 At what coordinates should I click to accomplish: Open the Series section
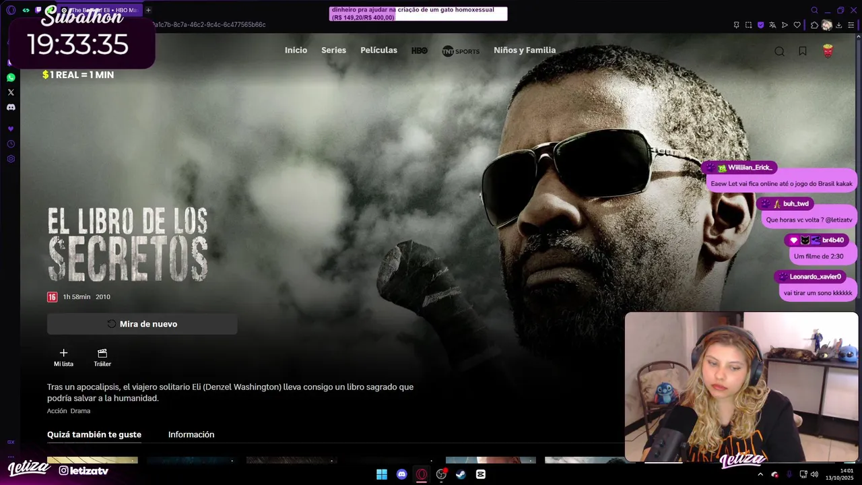click(x=333, y=51)
